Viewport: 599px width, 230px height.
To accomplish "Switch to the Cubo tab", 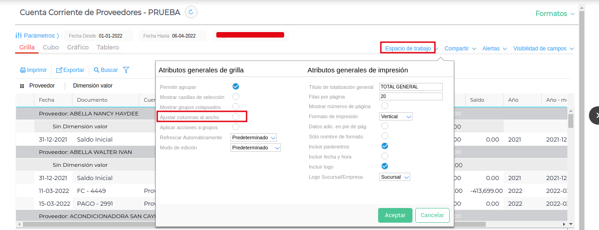I will tap(51, 47).
